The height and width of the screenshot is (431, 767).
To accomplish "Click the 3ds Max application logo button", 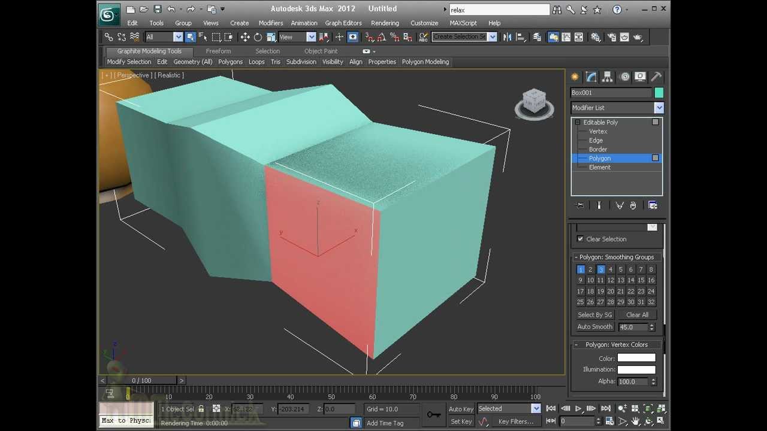I will 109,15.
